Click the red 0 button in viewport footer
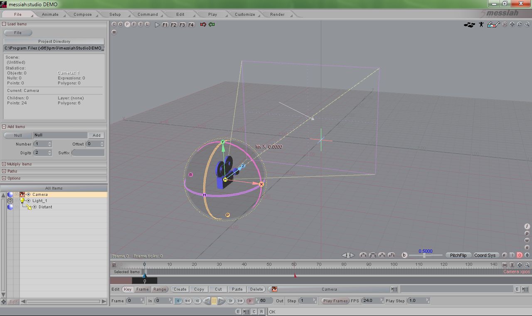Screen dimensions: 532x316 (x=520, y=255)
